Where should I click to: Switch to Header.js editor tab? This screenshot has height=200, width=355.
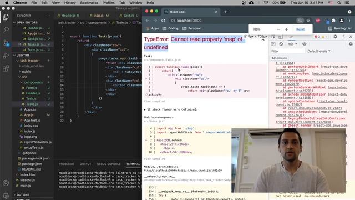(68, 16)
